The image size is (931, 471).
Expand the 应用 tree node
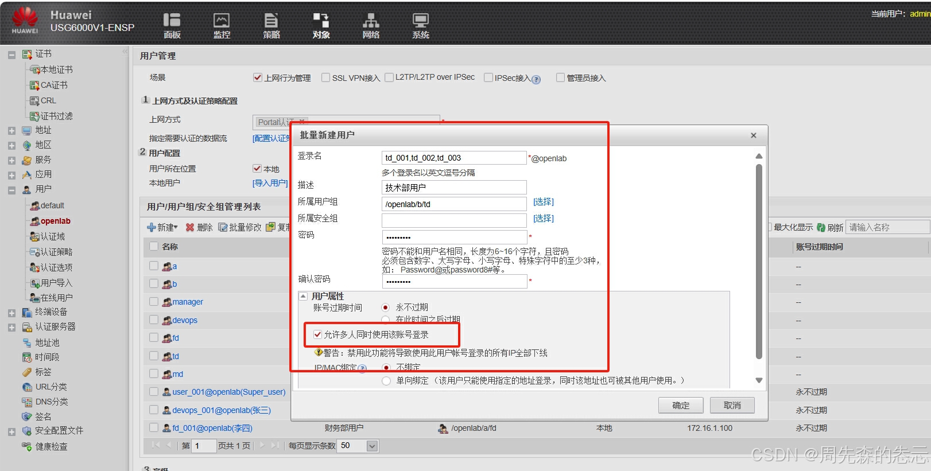(x=11, y=175)
